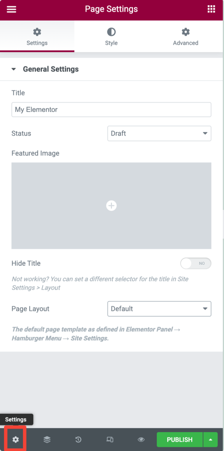Viewport: 224px width, 451px height.
Task: Open the Navigator layers icon
Action: pyautogui.click(x=47, y=439)
